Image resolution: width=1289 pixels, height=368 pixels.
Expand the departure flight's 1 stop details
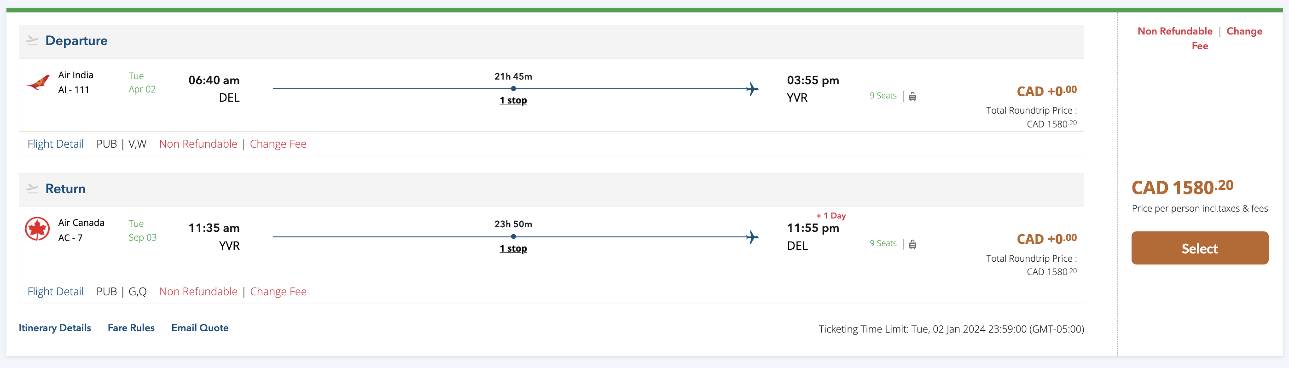(x=513, y=100)
